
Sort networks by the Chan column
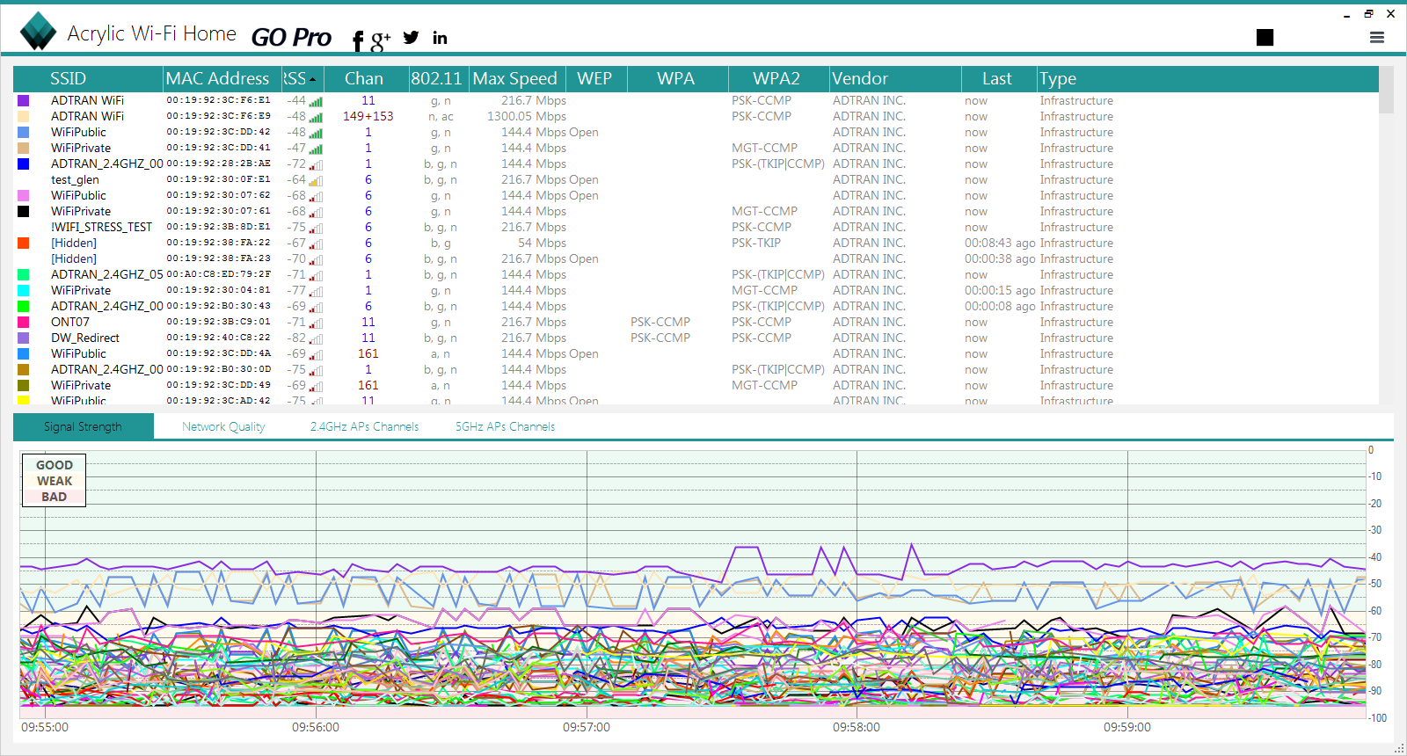click(366, 79)
